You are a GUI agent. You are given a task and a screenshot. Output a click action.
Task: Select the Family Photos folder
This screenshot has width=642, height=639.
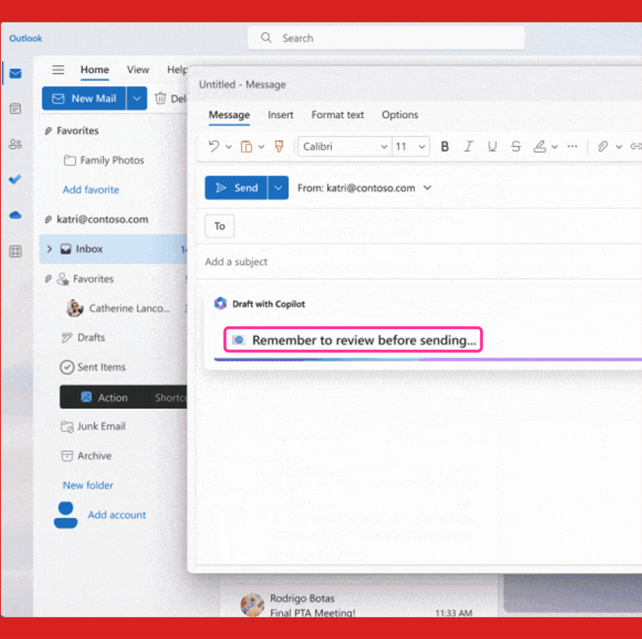[104, 160]
